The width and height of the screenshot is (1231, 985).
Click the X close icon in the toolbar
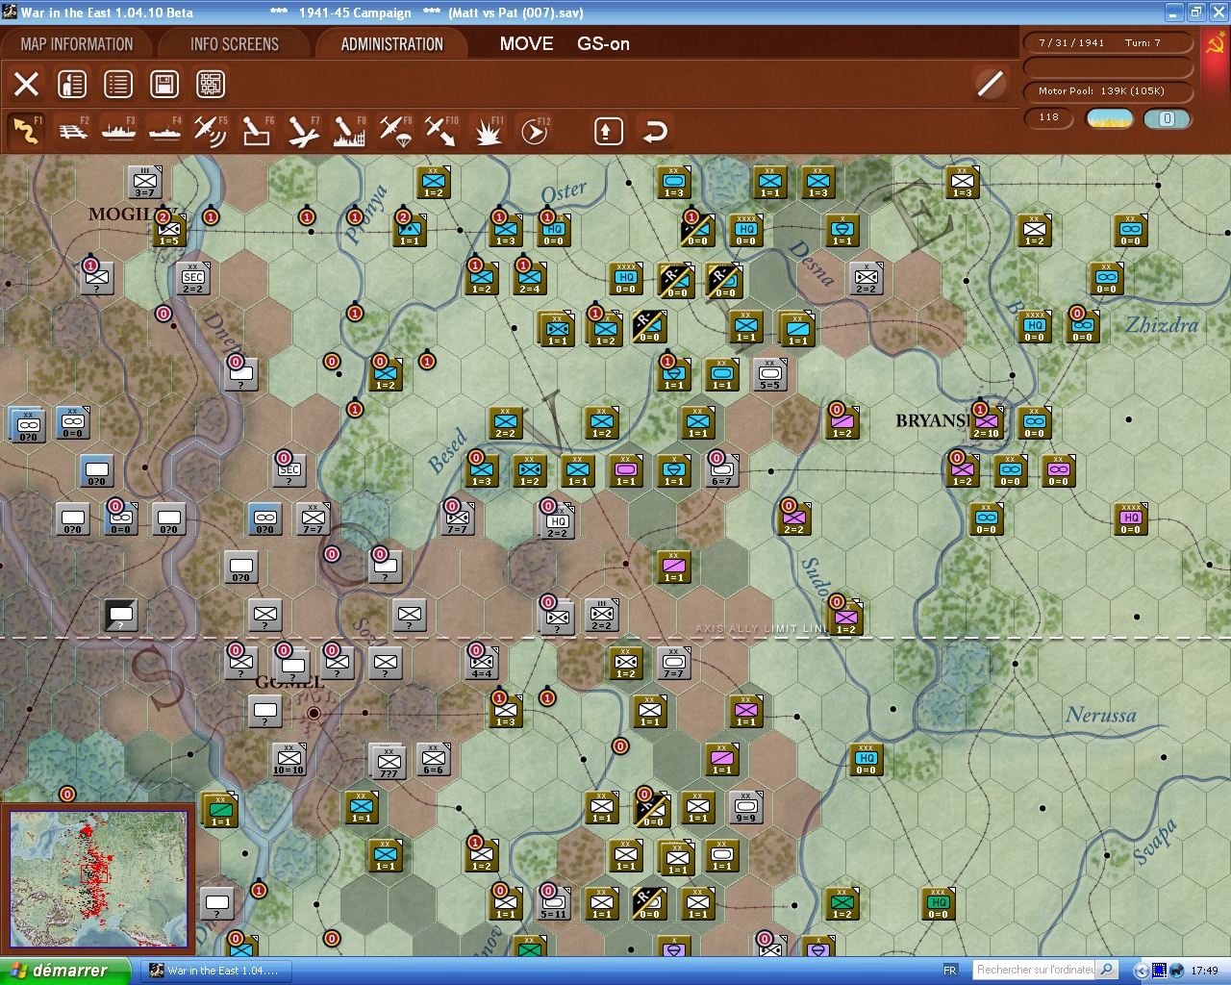[x=27, y=84]
